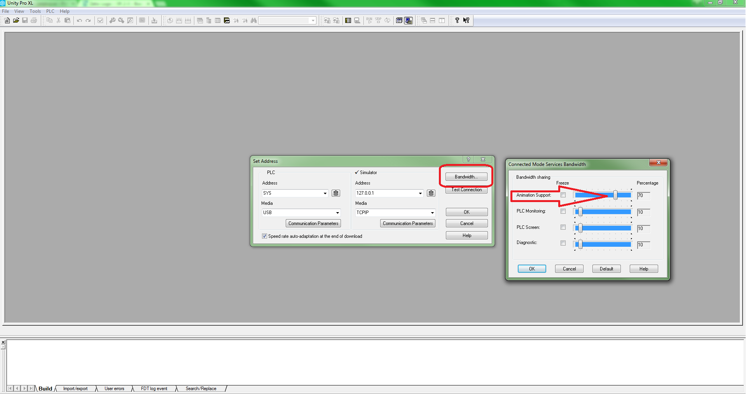Open a project with the folder icon
Image resolution: width=746 pixels, height=394 pixels.
click(x=16, y=20)
